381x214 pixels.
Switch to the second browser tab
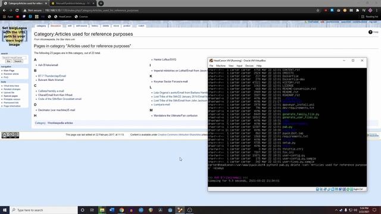tap(73, 4)
